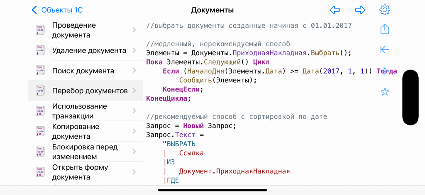Open the Удаление документа topic
The image size is (425, 195).
pyautogui.click(x=89, y=51)
